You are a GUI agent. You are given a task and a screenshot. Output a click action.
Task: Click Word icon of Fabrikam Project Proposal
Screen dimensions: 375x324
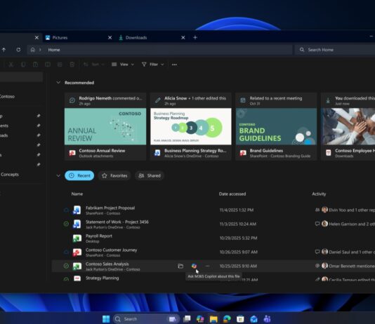pyautogui.click(x=77, y=210)
